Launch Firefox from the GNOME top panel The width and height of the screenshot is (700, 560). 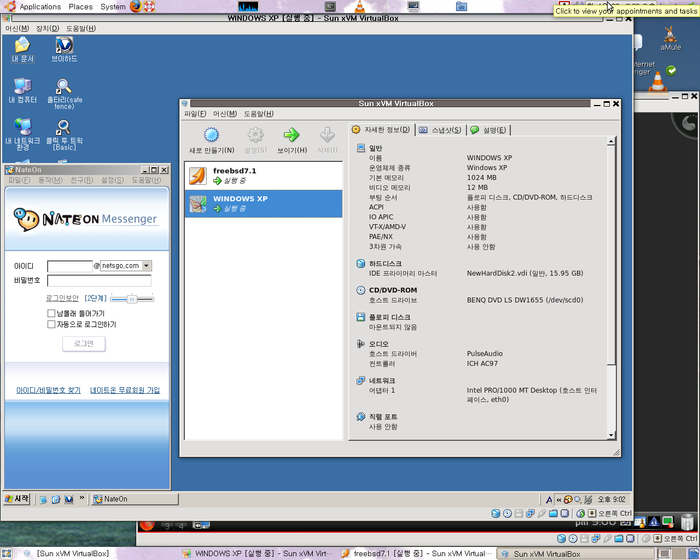(x=136, y=7)
